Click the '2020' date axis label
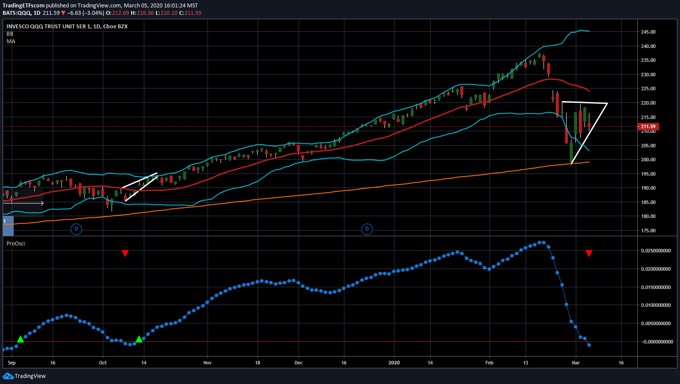The width and height of the screenshot is (680, 384). (394, 363)
